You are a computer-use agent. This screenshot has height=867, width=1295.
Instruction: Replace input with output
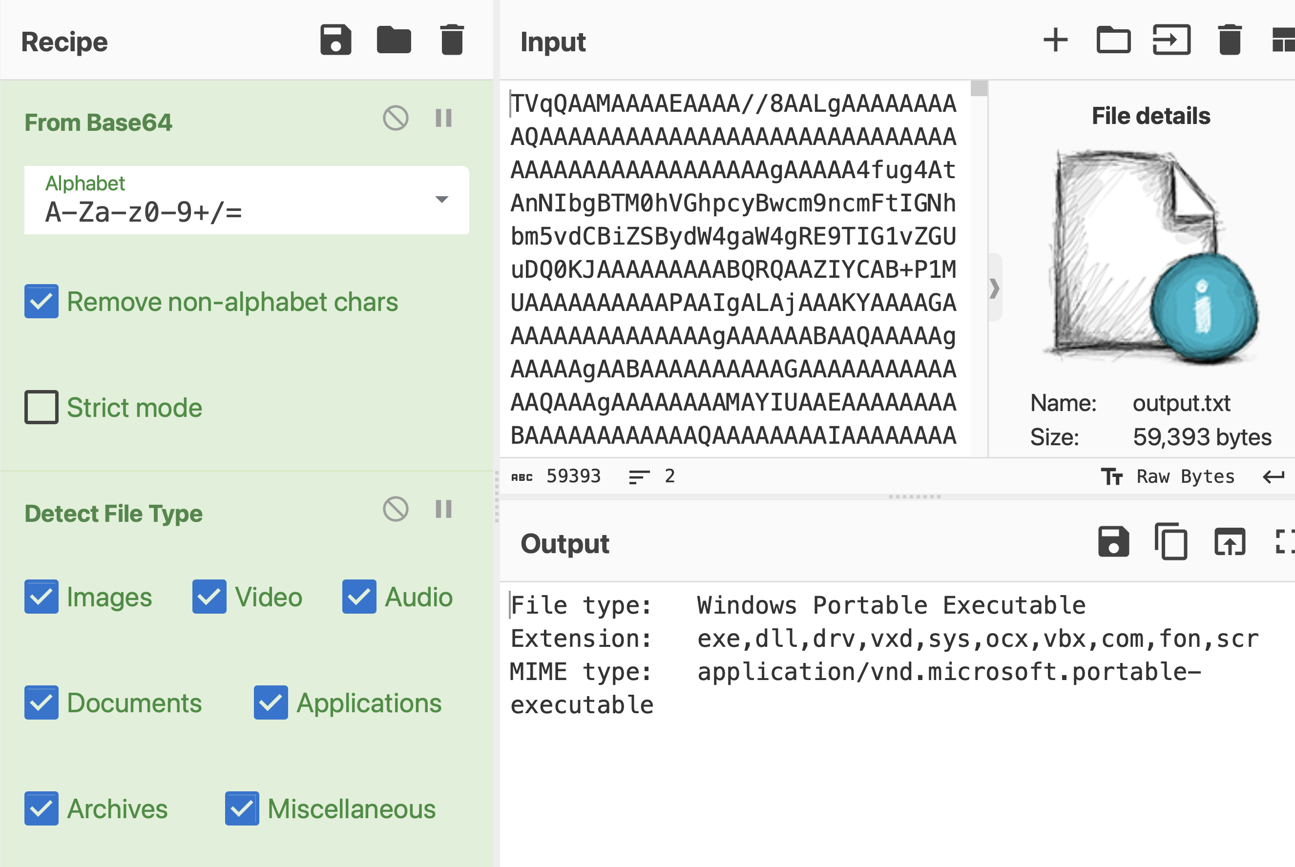[1229, 542]
